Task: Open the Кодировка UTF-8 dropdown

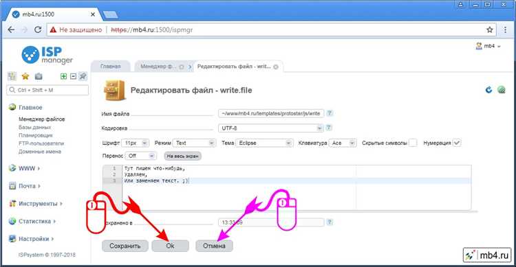Action: click(x=271, y=128)
